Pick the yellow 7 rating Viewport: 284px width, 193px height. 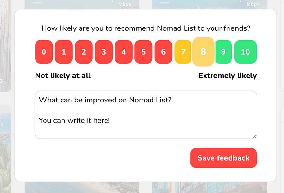click(x=182, y=52)
